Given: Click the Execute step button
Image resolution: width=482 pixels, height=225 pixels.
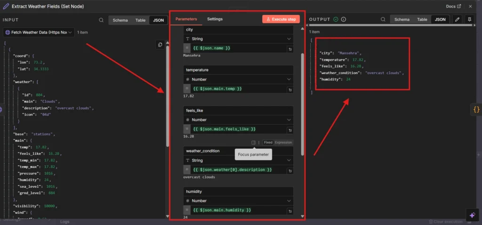Looking at the screenshot, I should [x=281, y=19].
